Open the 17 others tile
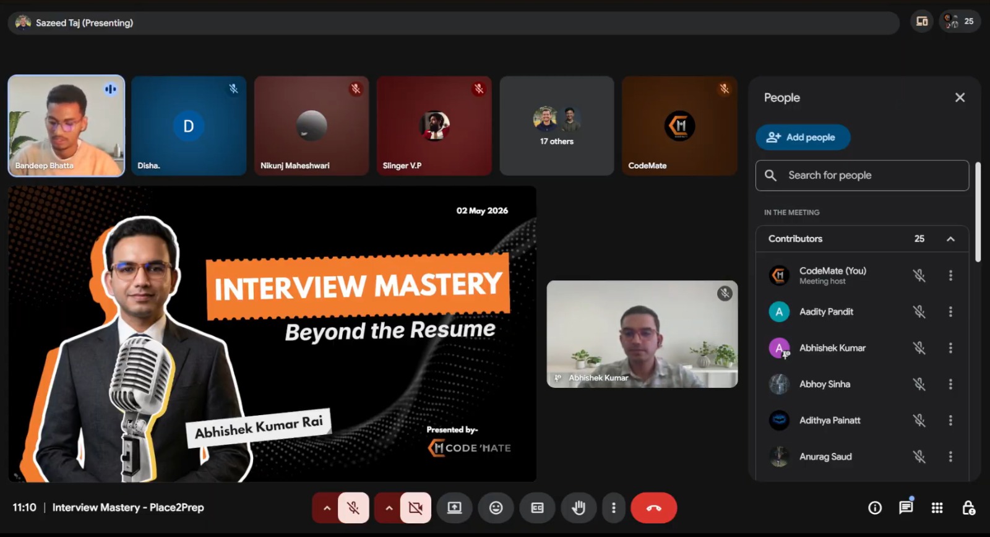Viewport: 990px width, 537px height. (557, 126)
